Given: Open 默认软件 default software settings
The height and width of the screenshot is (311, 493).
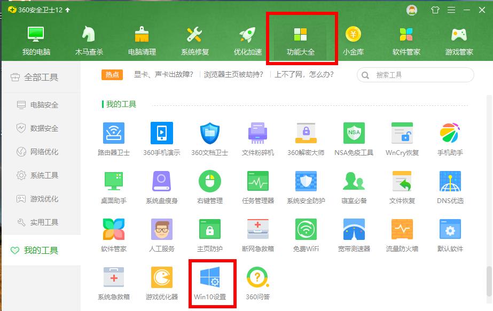Looking at the screenshot, I should coord(450,235).
